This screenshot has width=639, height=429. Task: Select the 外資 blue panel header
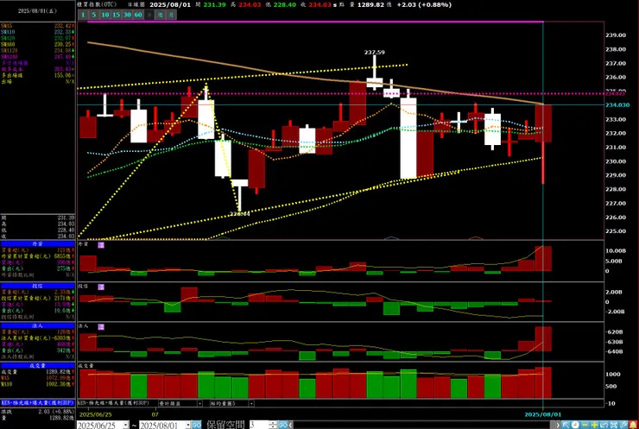point(37,243)
